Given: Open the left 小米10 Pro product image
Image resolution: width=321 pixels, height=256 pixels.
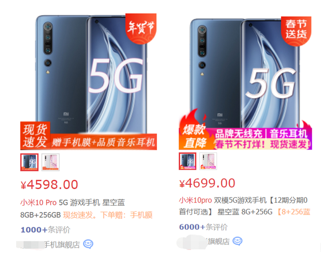Looking at the screenshot, I should tap(89, 82).
